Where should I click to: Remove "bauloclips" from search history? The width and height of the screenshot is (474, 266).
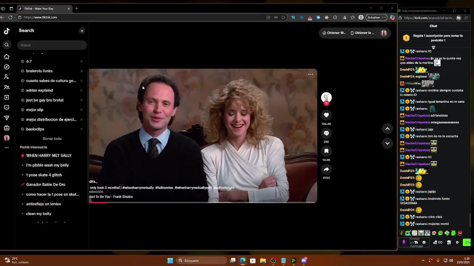point(81,129)
